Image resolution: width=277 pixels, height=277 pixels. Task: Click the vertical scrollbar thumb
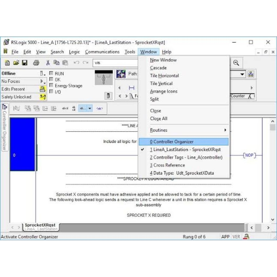[x=273, y=127]
